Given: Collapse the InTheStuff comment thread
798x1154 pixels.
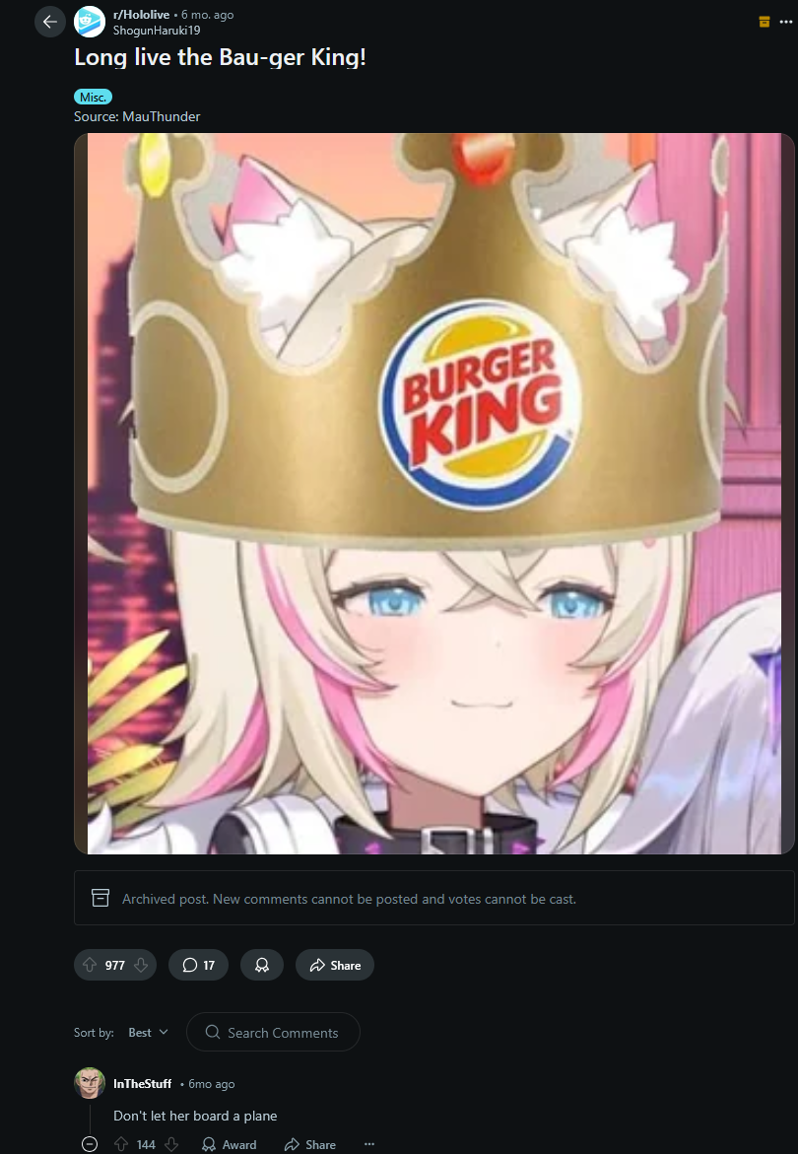Looking at the screenshot, I should click(89, 1144).
